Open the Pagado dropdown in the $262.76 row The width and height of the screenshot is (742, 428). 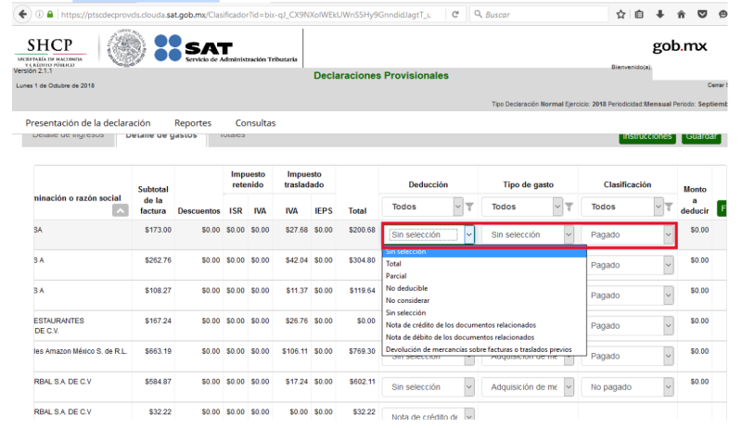click(x=630, y=265)
